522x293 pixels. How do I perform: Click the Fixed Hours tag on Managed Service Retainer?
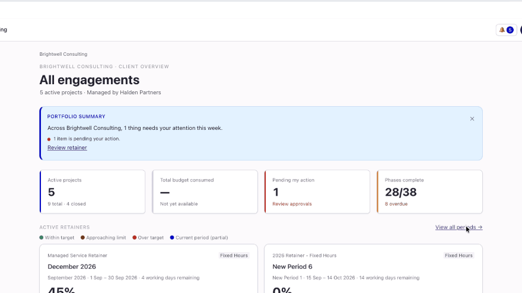coord(234,256)
